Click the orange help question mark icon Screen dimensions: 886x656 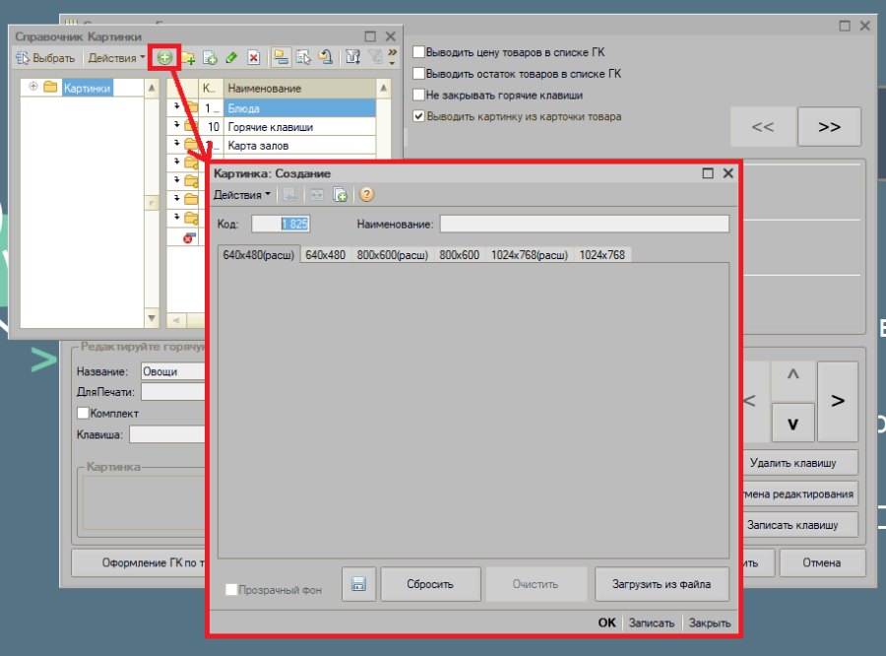(367, 195)
